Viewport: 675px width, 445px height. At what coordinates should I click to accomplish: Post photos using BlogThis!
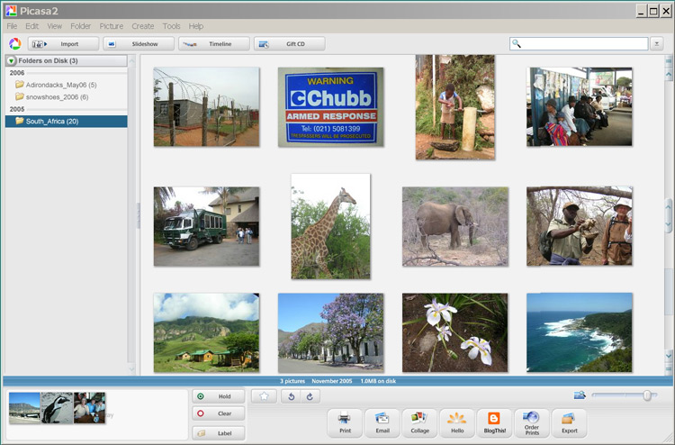pyautogui.click(x=493, y=422)
